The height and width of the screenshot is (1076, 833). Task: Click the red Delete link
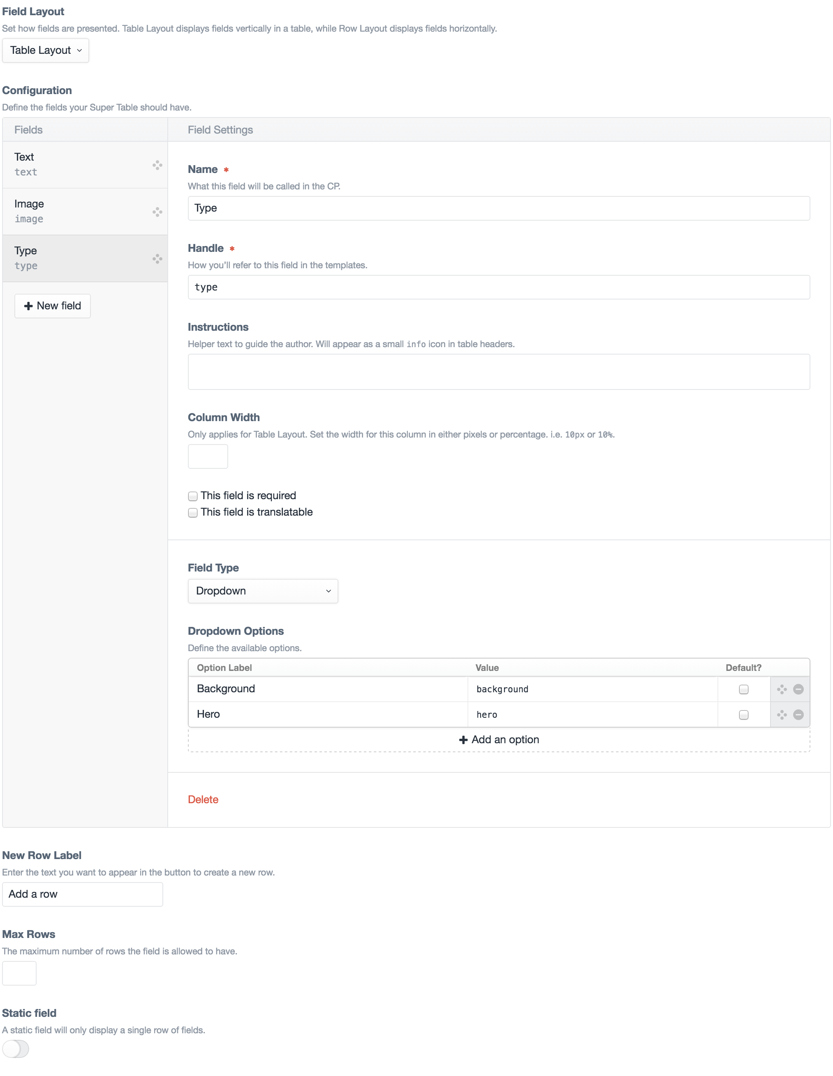click(x=203, y=799)
